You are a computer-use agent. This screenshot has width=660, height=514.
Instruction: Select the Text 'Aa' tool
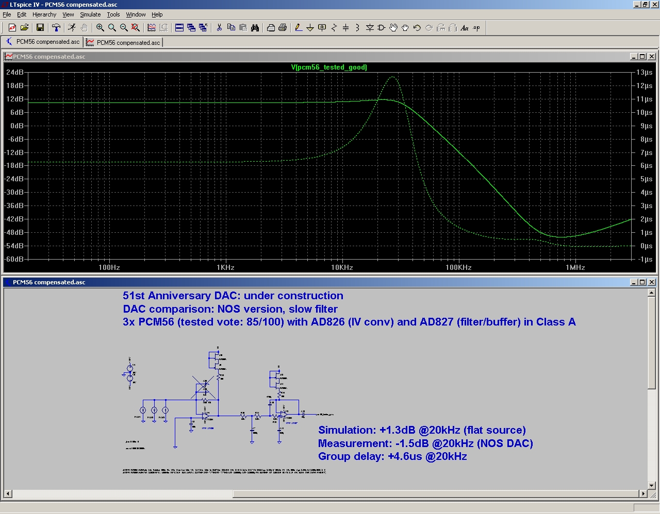[x=465, y=28]
